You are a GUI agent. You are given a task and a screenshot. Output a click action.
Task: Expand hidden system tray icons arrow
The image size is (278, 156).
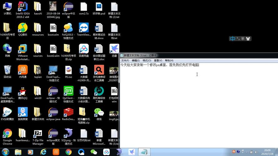(x=246, y=152)
